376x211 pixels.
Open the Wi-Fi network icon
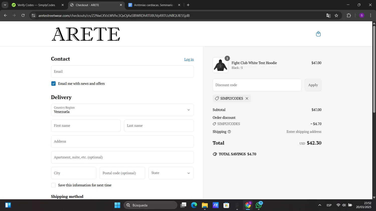tap(338, 205)
